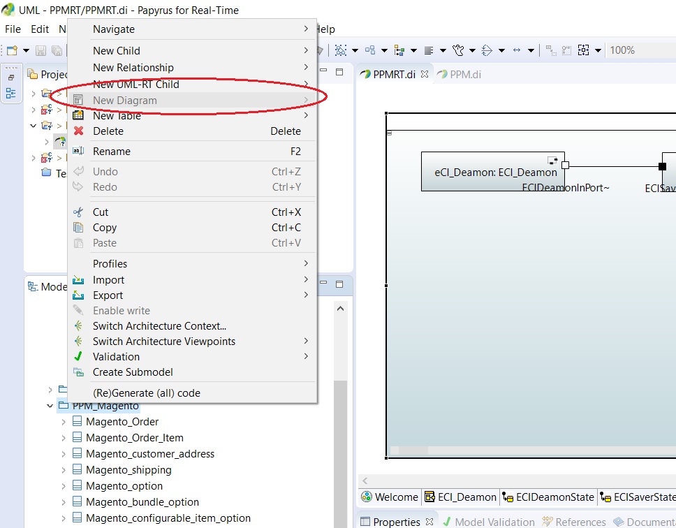Viewport: 676px width, 528px height.
Task: Click the Make Same Size arrow icon
Action: click(517, 50)
